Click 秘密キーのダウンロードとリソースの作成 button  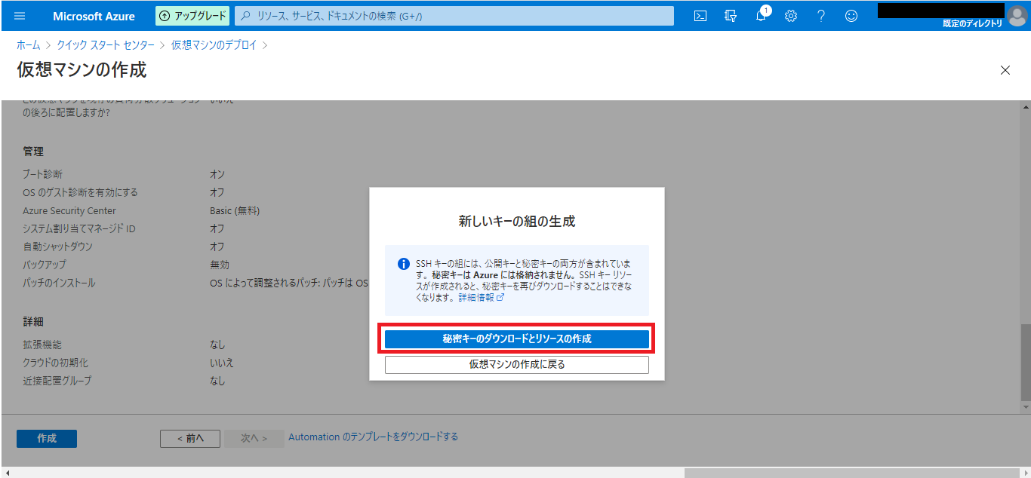pos(517,339)
